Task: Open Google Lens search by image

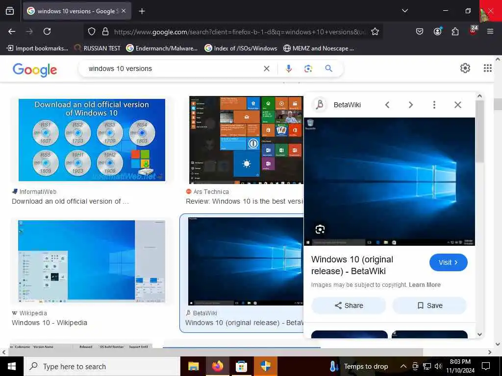Action: click(308, 69)
